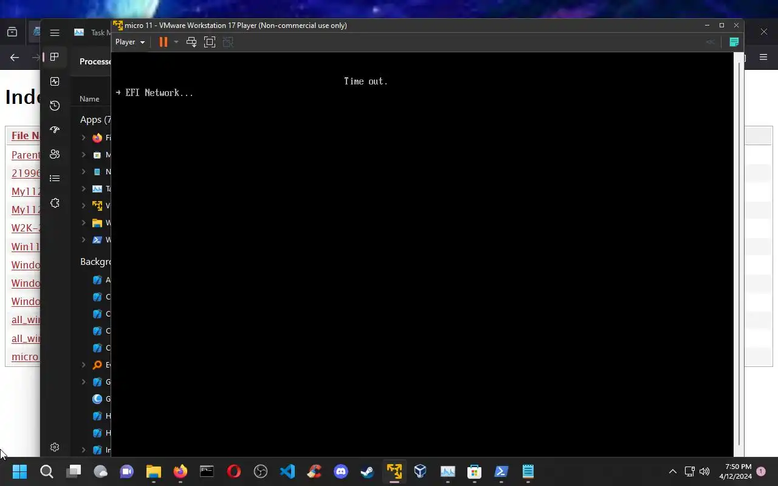Screen dimensions: 778x486
Task: Send Ctrl+Alt+Del to the virtual machine
Action: 191,42
